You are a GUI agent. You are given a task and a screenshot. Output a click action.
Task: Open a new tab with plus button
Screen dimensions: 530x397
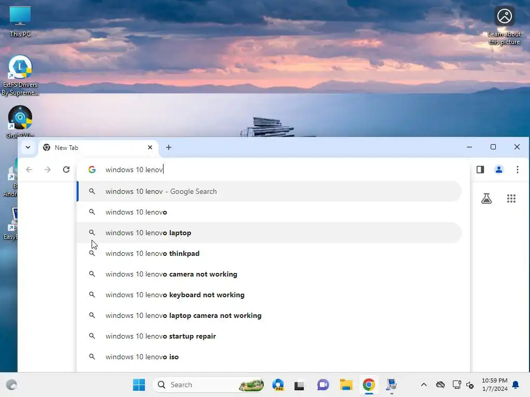[169, 147]
